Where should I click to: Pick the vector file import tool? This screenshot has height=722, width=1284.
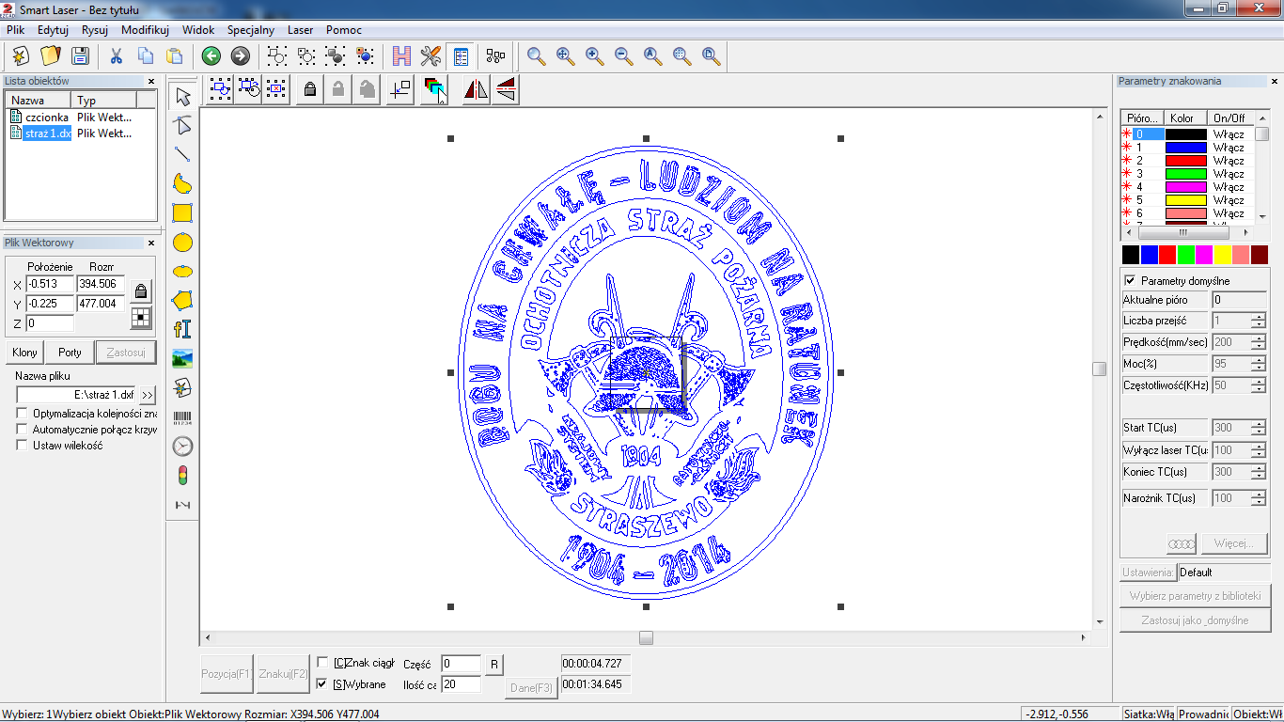pos(182,387)
